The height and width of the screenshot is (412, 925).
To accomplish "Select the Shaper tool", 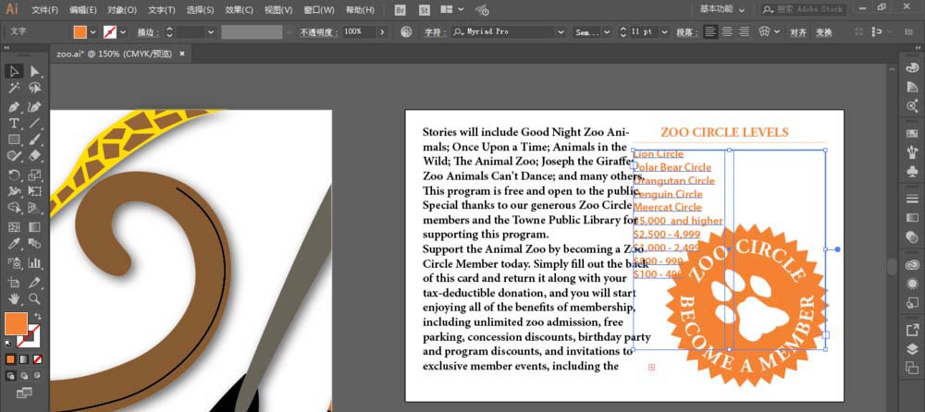I will (14, 156).
